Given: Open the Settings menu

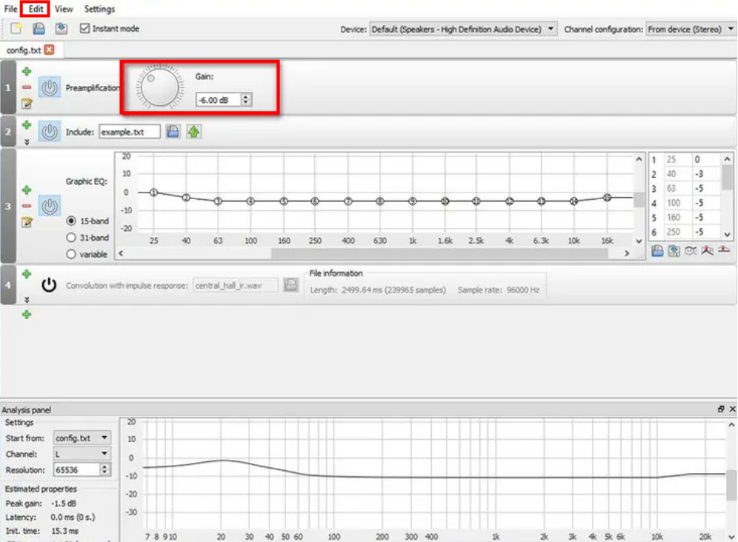Looking at the screenshot, I should click(x=99, y=9).
